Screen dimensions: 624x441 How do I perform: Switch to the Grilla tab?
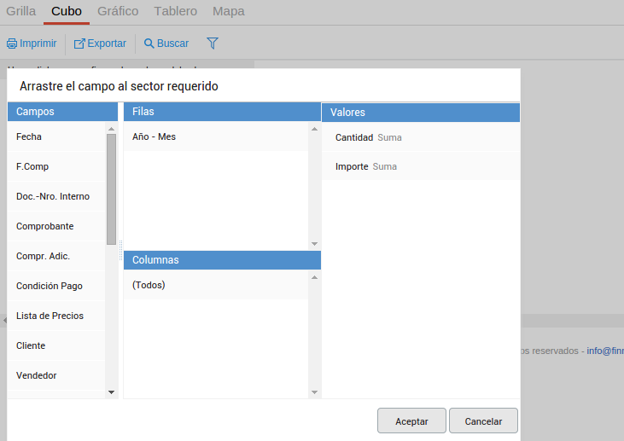20,12
